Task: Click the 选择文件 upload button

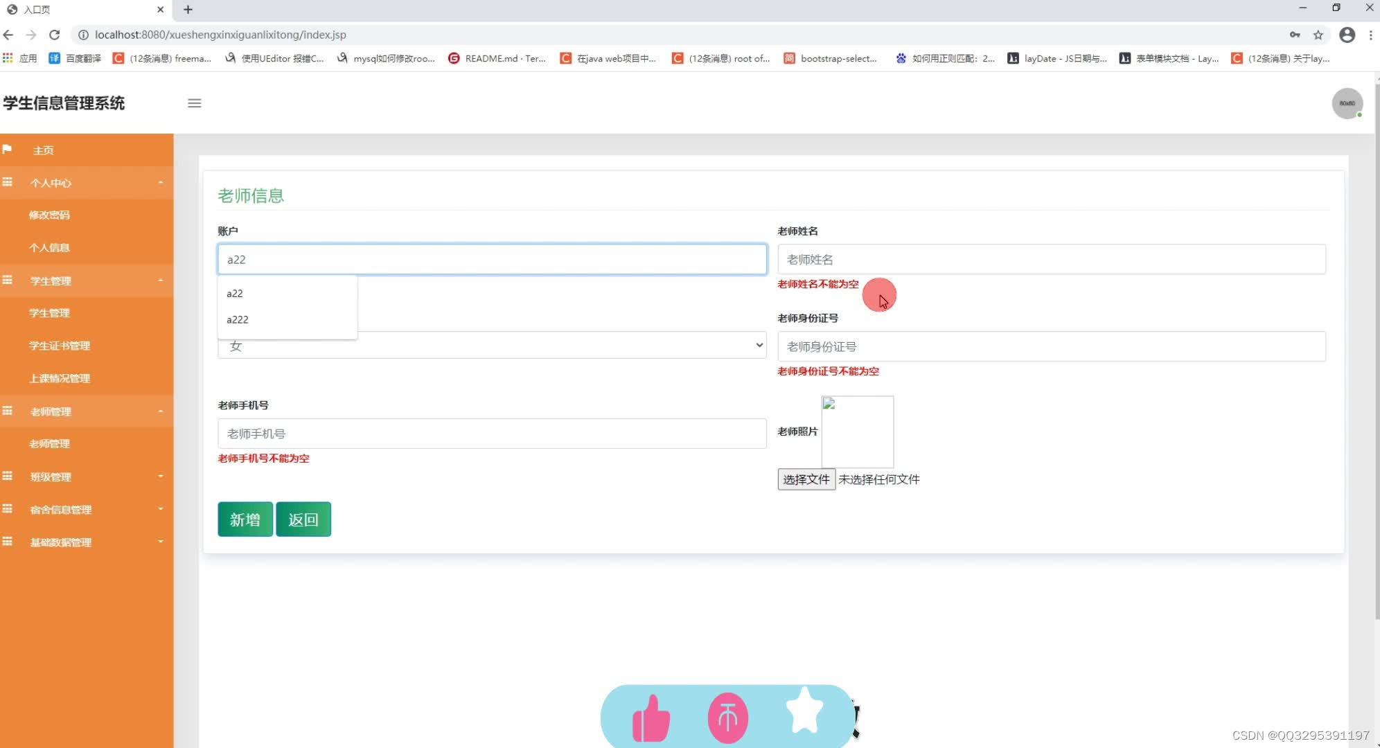Action: [806, 479]
